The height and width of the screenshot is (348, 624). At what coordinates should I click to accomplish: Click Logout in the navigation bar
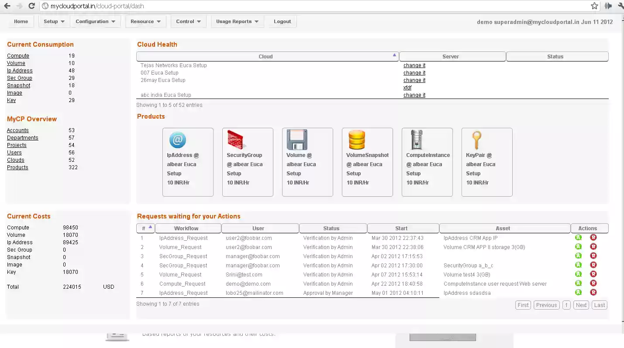(282, 21)
